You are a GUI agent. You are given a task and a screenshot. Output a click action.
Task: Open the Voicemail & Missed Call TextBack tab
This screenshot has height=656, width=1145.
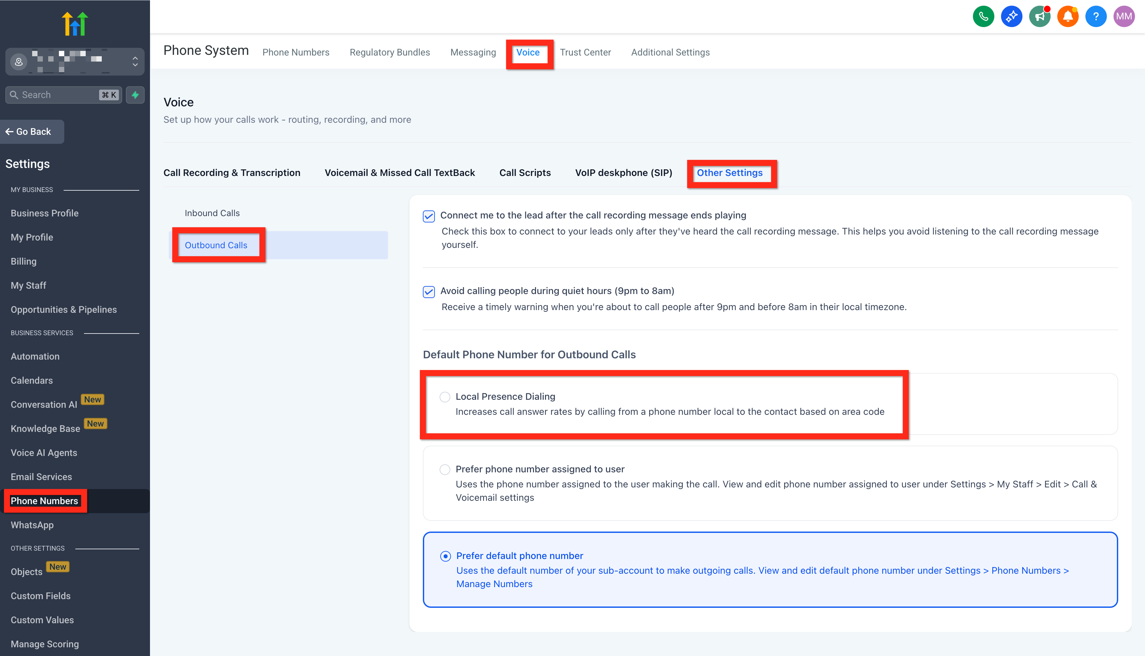click(399, 173)
